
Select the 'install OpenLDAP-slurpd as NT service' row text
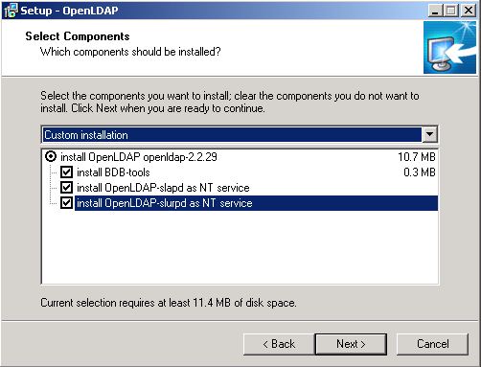pos(165,203)
